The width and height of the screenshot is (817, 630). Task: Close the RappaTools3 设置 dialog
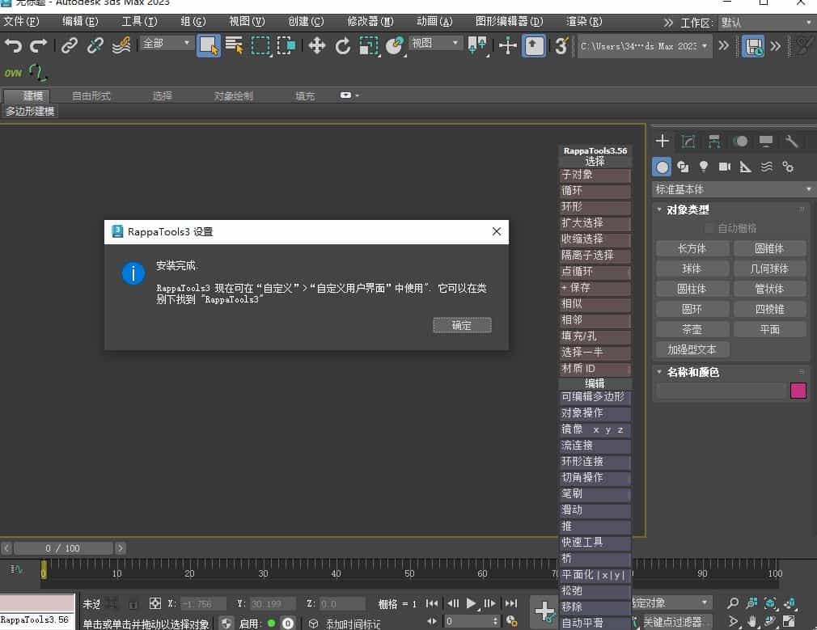click(x=497, y=231)
